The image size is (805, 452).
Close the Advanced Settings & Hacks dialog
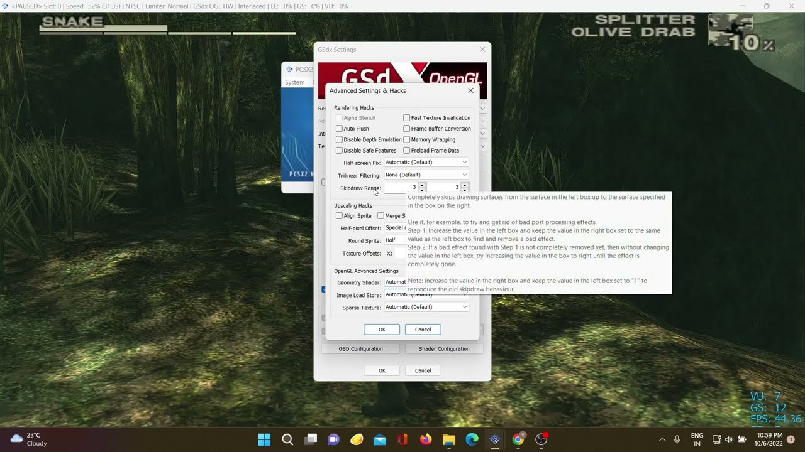470,90
